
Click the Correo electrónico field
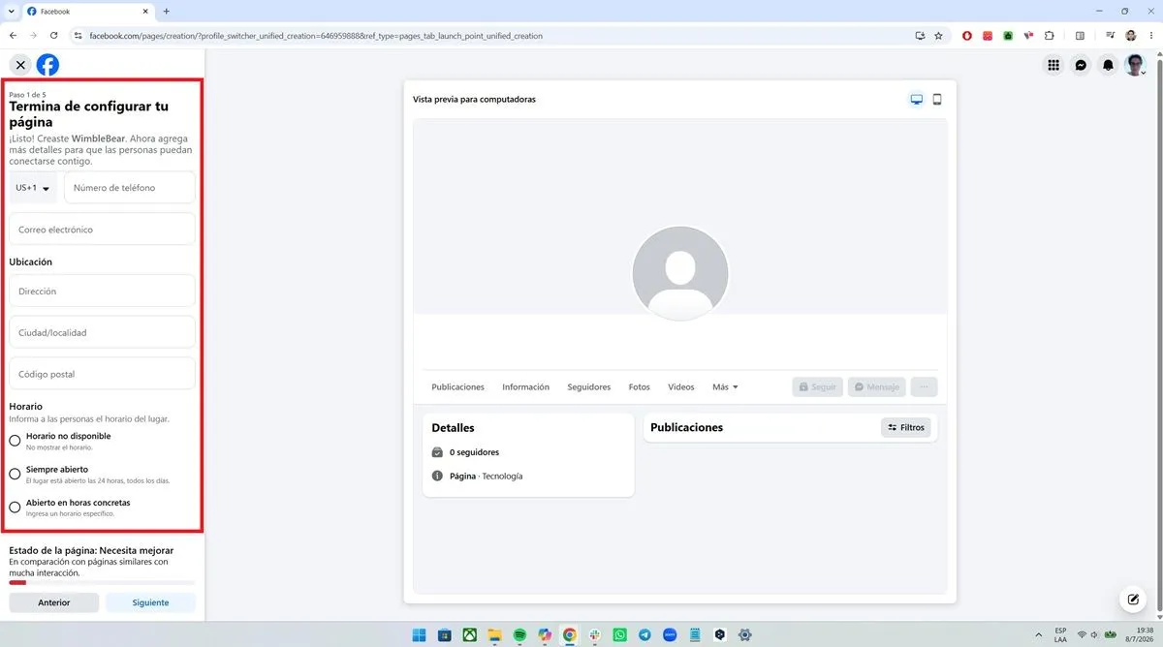(x=102, y=230)
